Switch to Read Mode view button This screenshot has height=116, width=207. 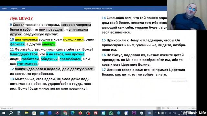tap(159, 108)
